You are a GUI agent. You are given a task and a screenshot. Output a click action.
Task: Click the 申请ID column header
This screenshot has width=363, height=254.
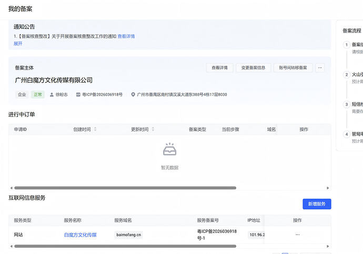pyautogui.click(x=21, y=129)
